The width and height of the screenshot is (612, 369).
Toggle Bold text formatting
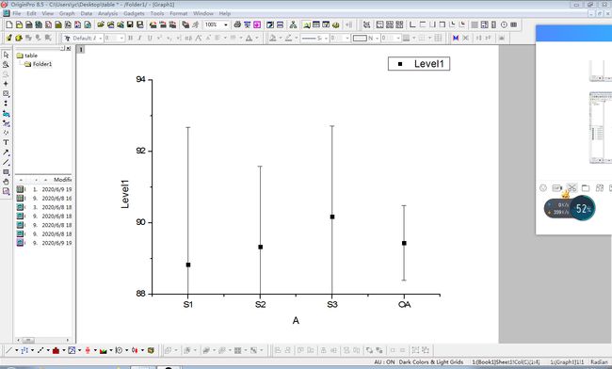pyautogui.click(x=130, y=38)
